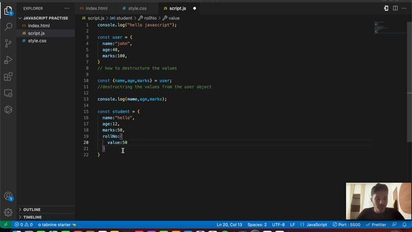The width and height of the screenshot is (412, 232).
Task: Open Remote Explorer view icon
Action: (8, 93)
